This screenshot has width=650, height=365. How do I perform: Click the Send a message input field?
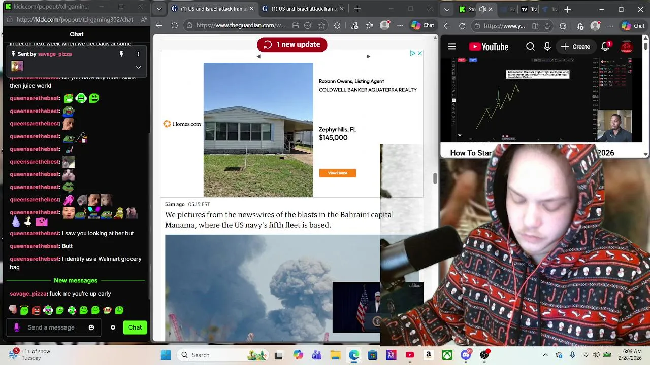[x=53, y=327]
